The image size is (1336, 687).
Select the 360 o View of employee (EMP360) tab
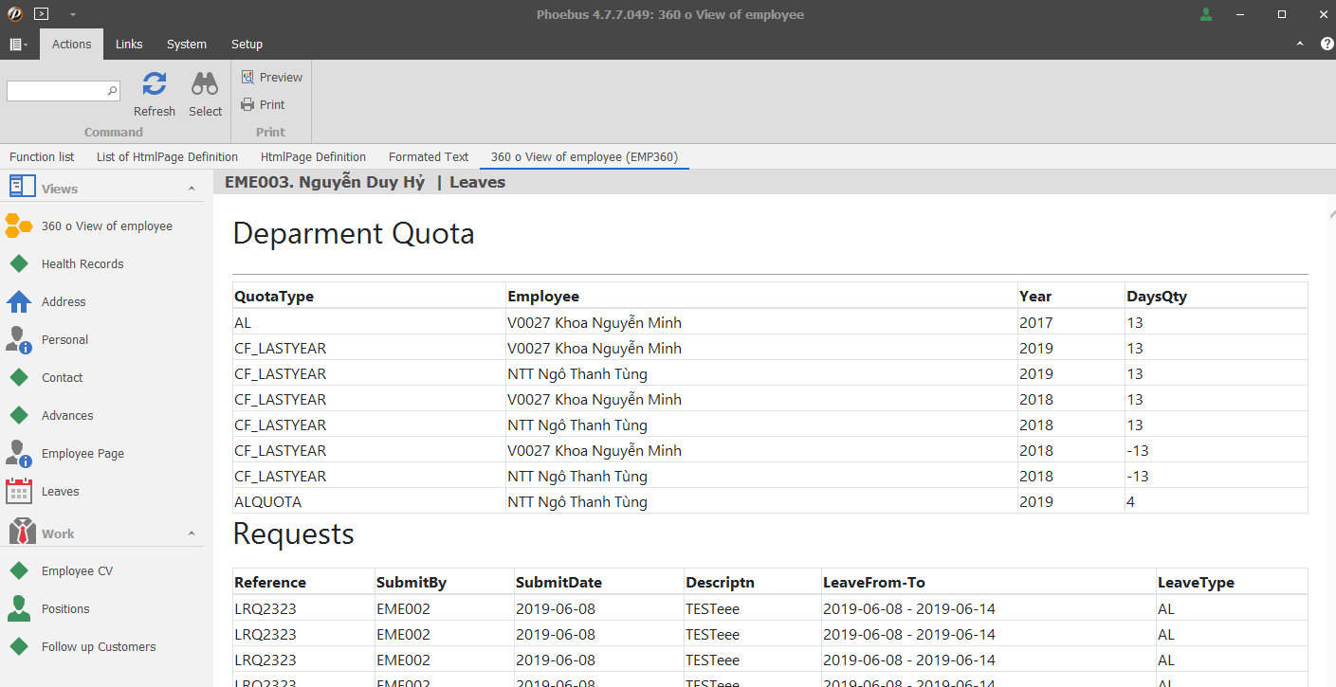pyautogui.click(x=584, y=157)
